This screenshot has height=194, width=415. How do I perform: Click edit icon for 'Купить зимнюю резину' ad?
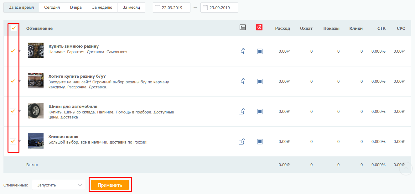click(x=241, y=51)
